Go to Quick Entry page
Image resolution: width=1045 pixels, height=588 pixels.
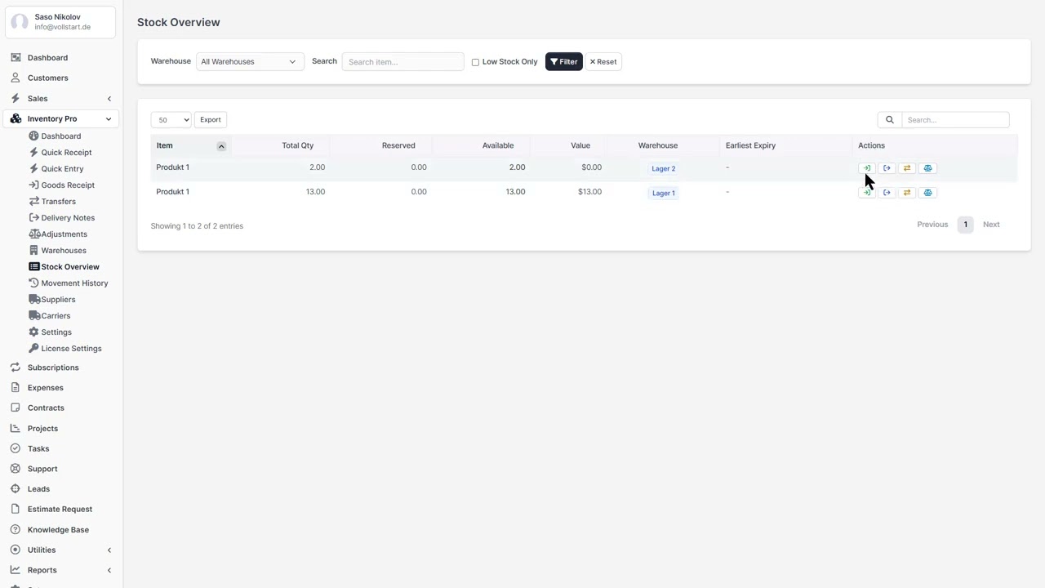(62, 168)
